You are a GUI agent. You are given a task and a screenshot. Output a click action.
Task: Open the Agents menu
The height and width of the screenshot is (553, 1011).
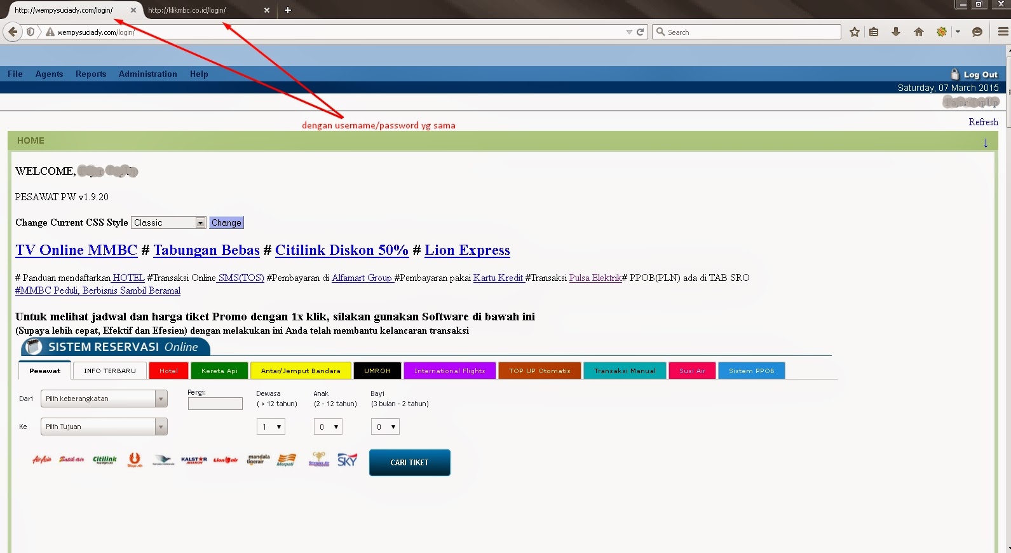coord(49,74)
